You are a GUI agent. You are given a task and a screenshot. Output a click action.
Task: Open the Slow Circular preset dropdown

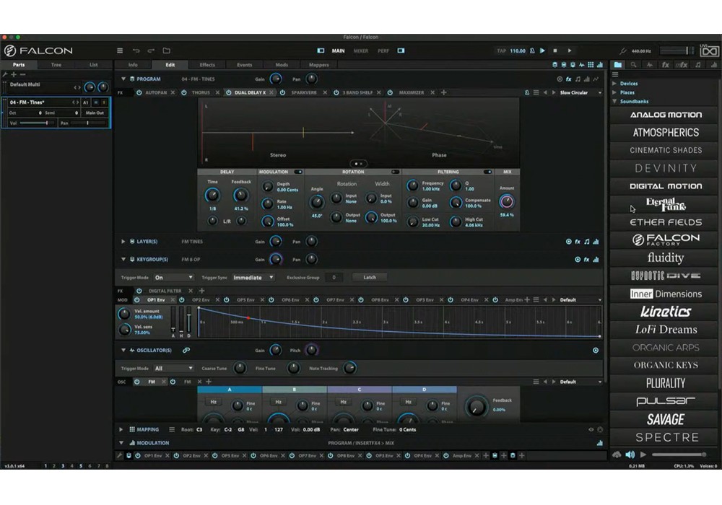tap(580, 92)
